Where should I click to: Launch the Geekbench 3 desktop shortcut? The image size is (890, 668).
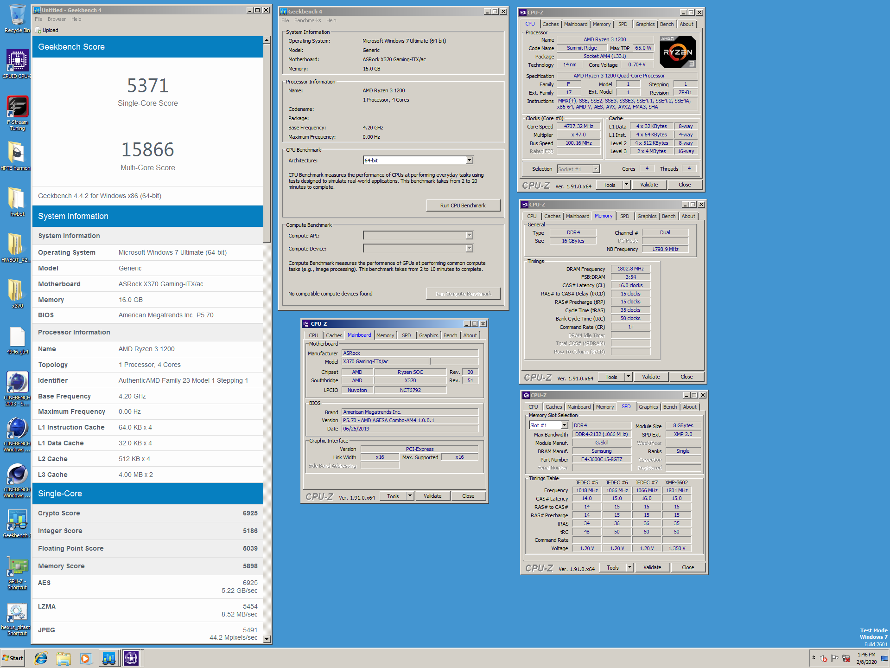pyautogui.click(x=17, y=523)
